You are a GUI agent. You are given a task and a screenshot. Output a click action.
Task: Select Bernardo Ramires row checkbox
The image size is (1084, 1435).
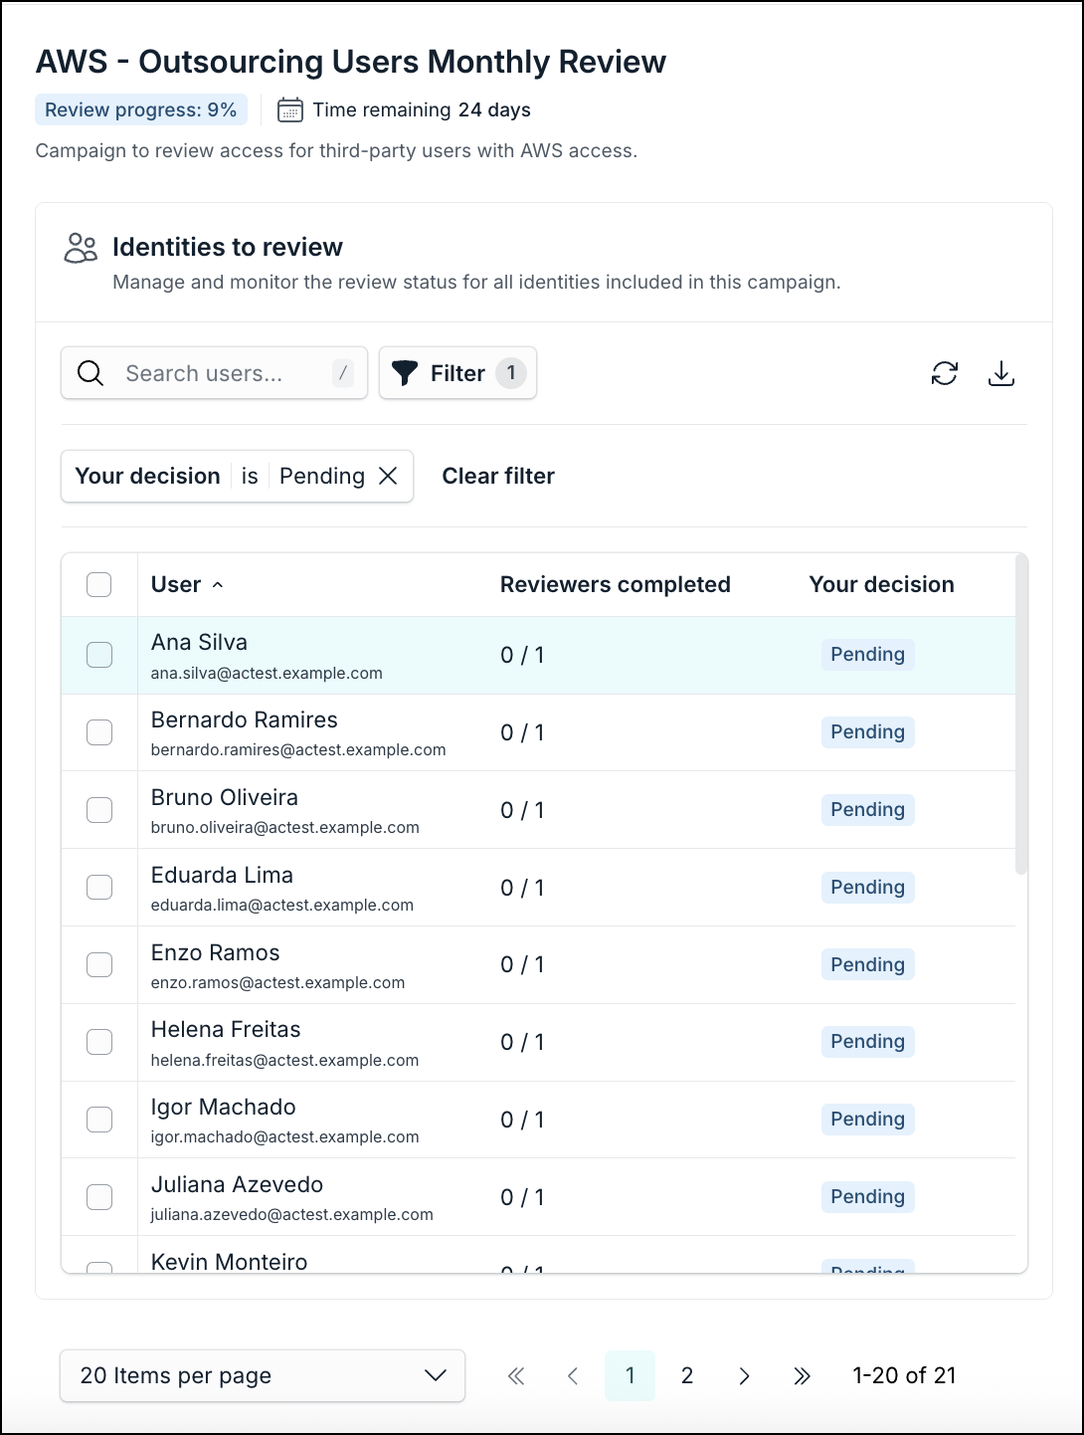coord(99,732)
